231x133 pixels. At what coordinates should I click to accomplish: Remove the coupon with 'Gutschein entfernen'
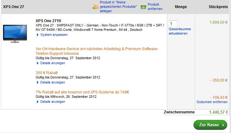click(212, 102)
